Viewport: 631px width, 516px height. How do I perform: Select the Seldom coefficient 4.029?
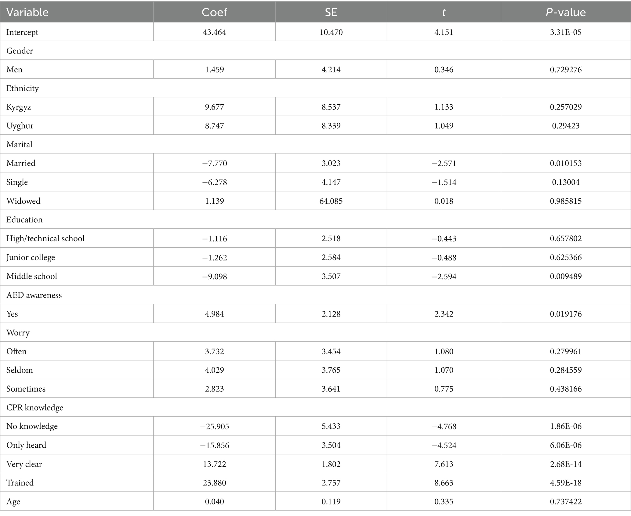214,370
